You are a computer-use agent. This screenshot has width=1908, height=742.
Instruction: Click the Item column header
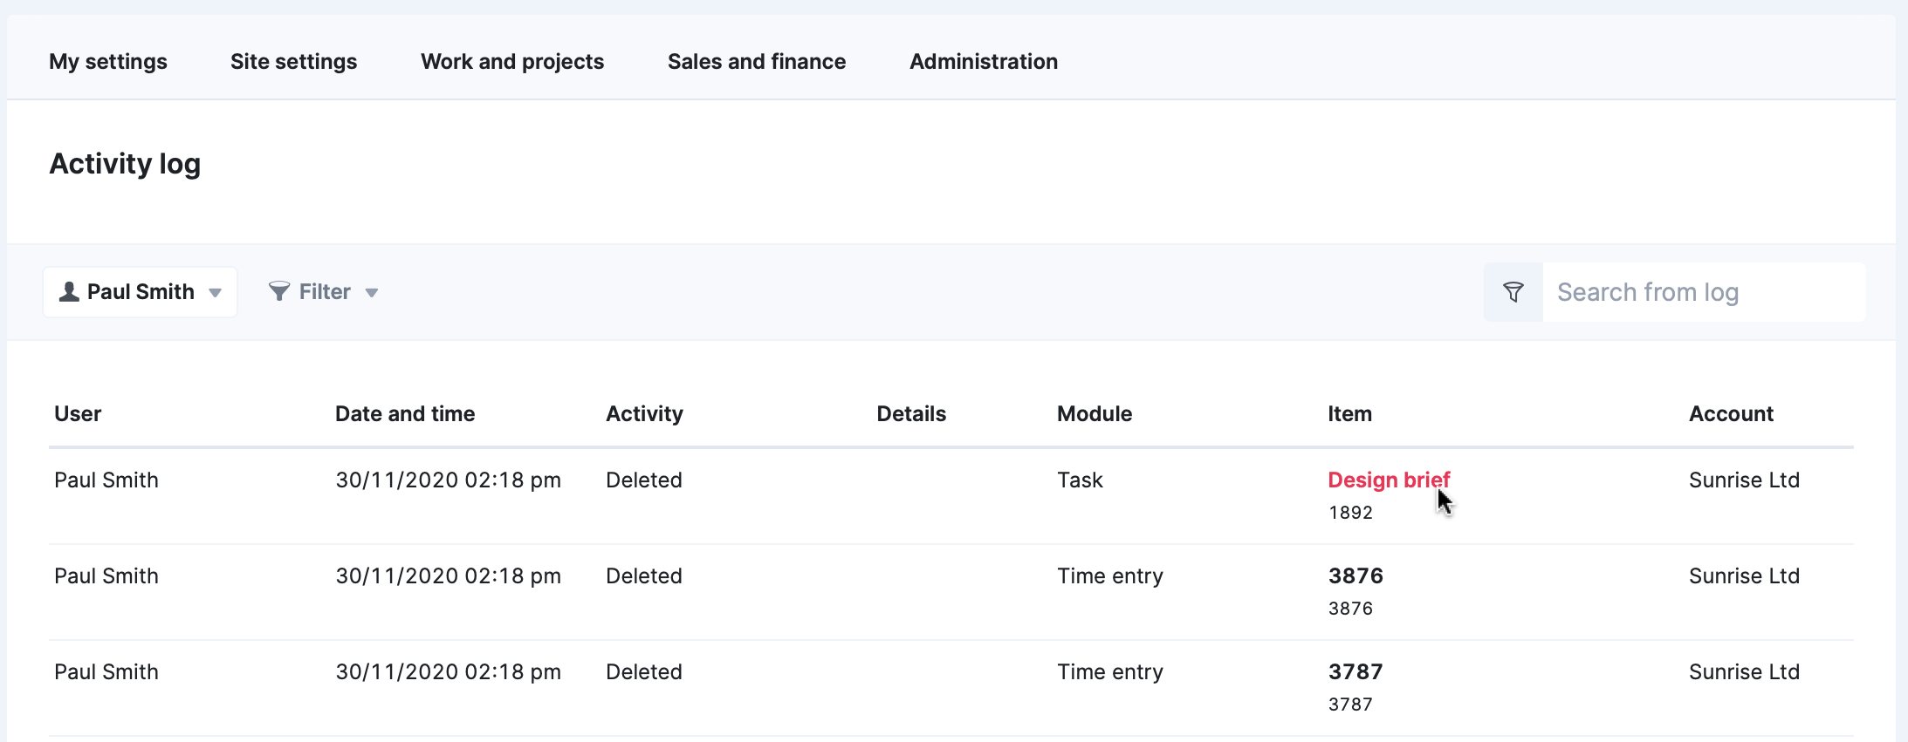1349,413
